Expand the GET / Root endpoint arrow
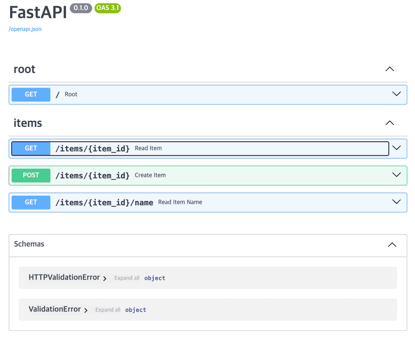This screenshot has height=347, width=415. click(x=396, y=94)
